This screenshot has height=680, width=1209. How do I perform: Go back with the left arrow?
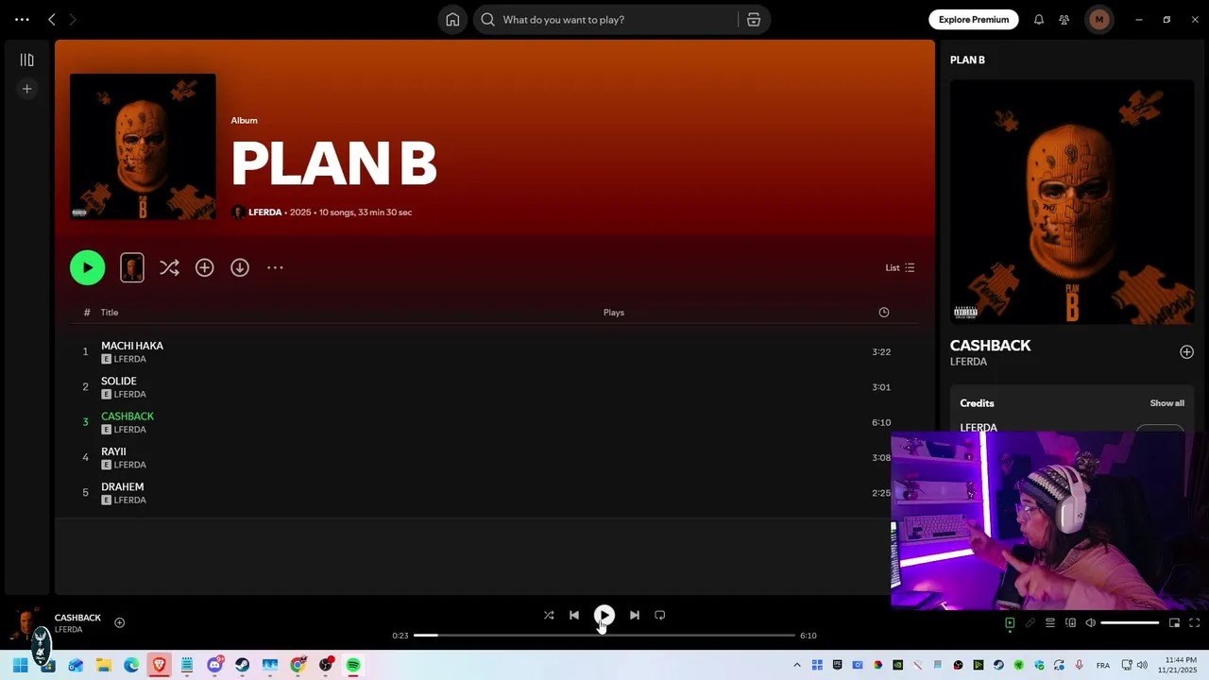[52, 20]
